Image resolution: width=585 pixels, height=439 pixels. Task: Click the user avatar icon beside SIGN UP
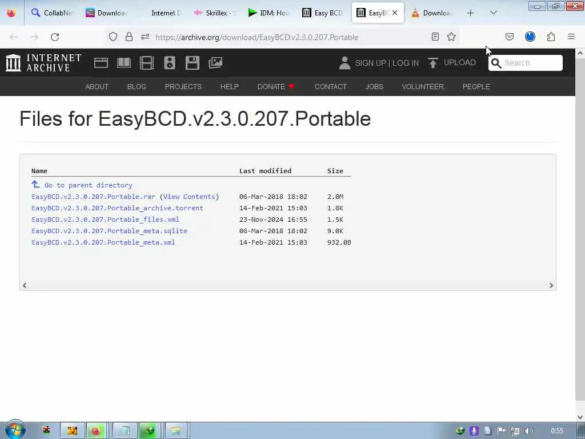(344, 63)
